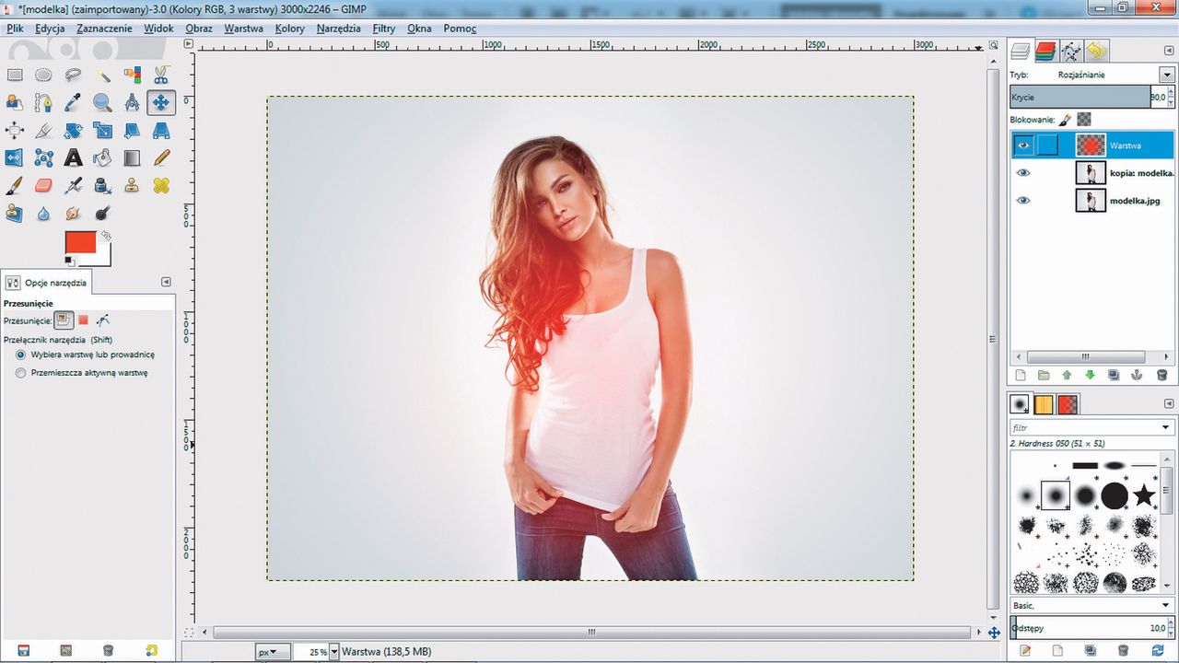The image size is (1179, 663).
Task: Select the Perspective tool
Action: tap(161, 131)
